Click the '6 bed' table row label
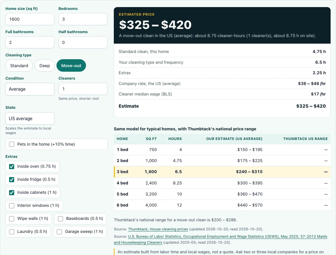Screen dimensions: 336x255 (x=122, y=205)
